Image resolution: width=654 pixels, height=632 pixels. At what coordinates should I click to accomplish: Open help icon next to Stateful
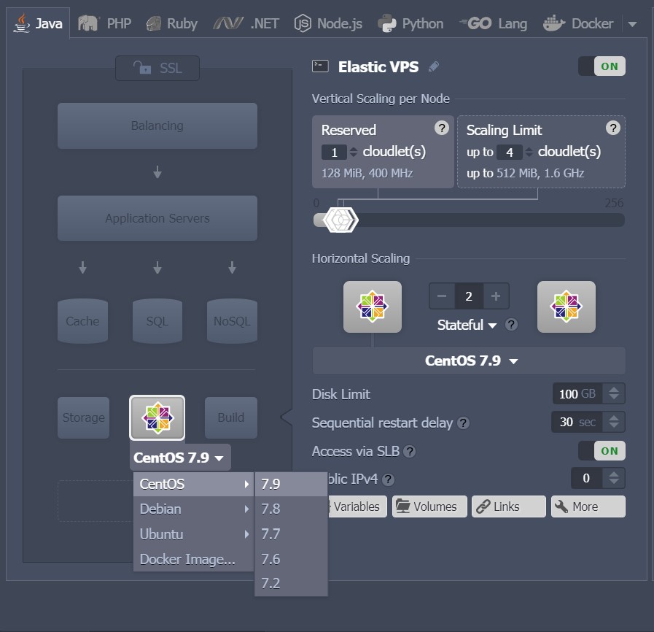tap(511, 324)
